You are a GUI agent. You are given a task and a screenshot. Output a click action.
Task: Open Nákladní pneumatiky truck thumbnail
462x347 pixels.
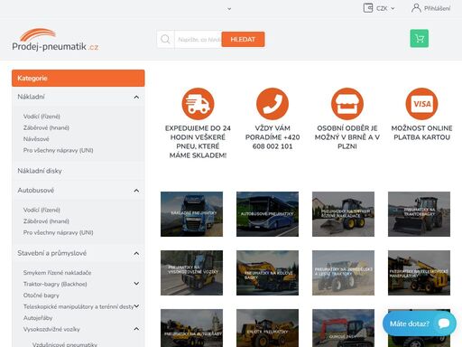coord(191,214)
